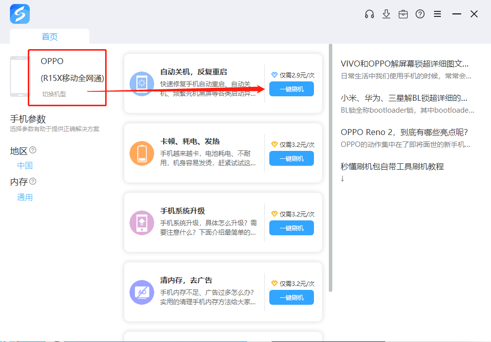Select the 中国 region value
This screenshot has height=342, width=491.
click(x=25, y=165)
